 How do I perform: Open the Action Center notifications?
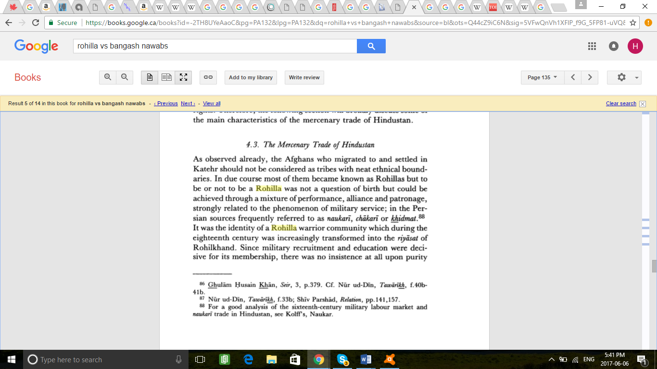642,359
